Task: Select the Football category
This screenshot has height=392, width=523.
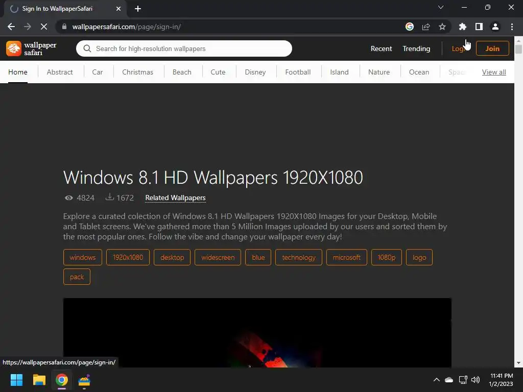Action: tap(298, 72)
